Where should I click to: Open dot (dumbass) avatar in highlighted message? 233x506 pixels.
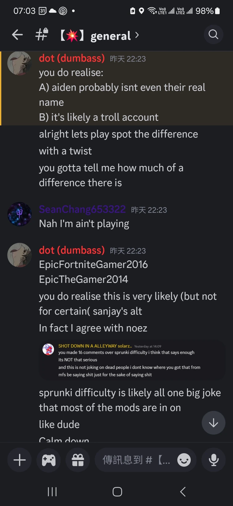(x=19, y=63)
